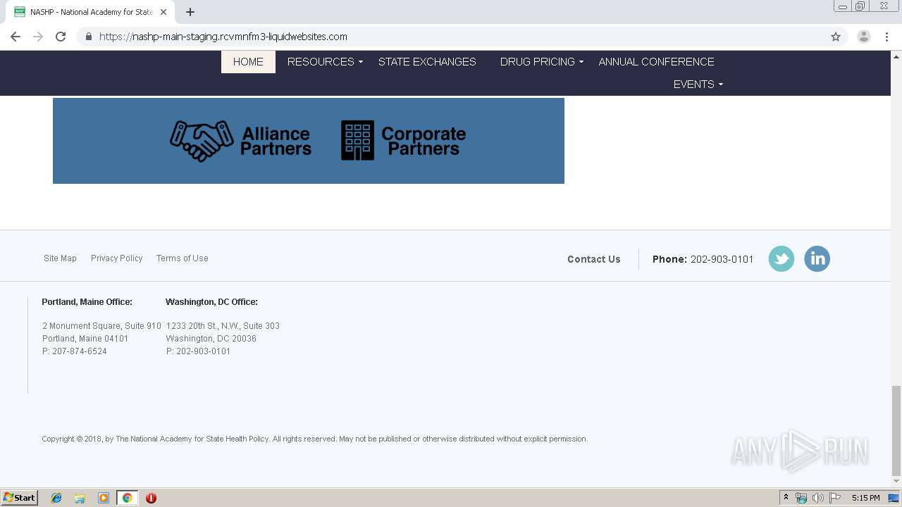
Task: Open Internet Explorer from the taskbar
Action: coord(56,498)
